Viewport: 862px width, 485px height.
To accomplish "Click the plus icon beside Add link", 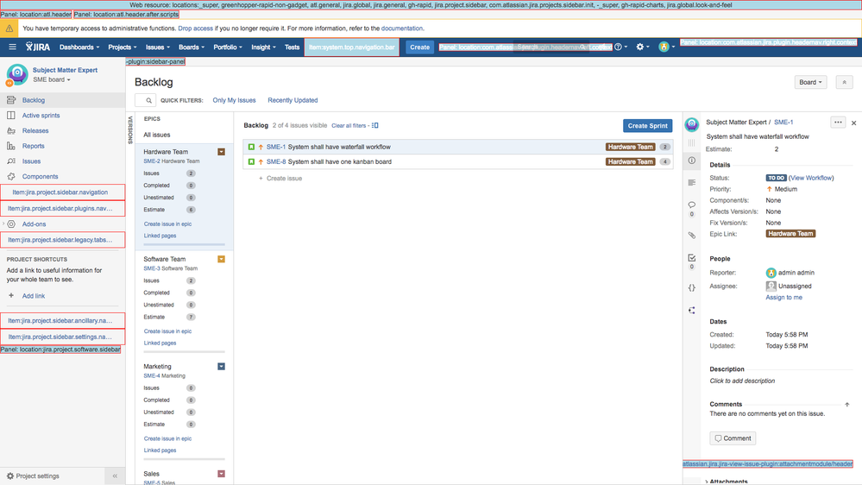I will [x=11, y=295].
